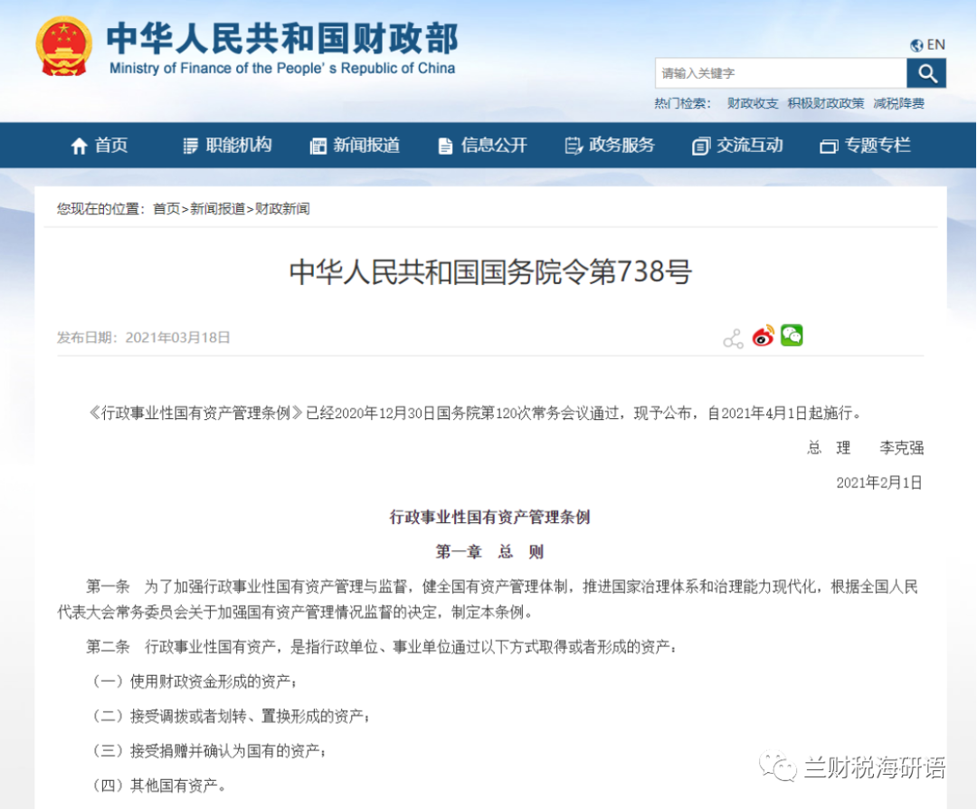This screenshot has height=810, width=977.
Task: Share the article to WeChat
Action: 792,336
